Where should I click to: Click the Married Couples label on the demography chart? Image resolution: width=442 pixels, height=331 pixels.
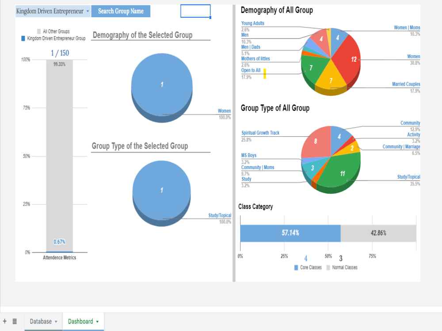tap(406, 84)
